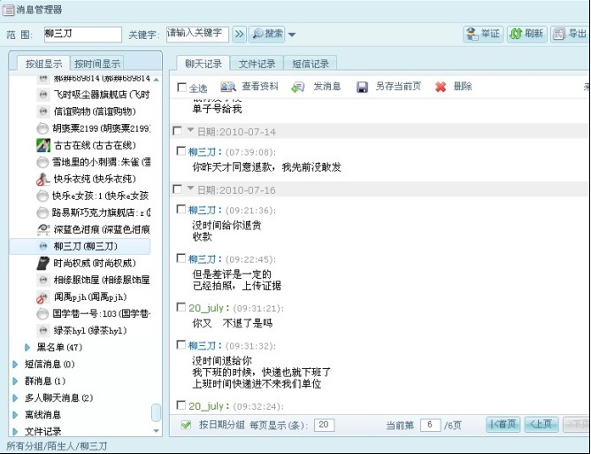Click the 关键字 keyword input field

pyautogui.click(x=196, y=35)
